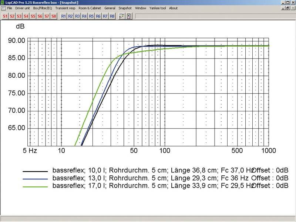Click the 100 frequency axis label
The width and height of the screenshot is (296, 222).
[x=165, y=151]
